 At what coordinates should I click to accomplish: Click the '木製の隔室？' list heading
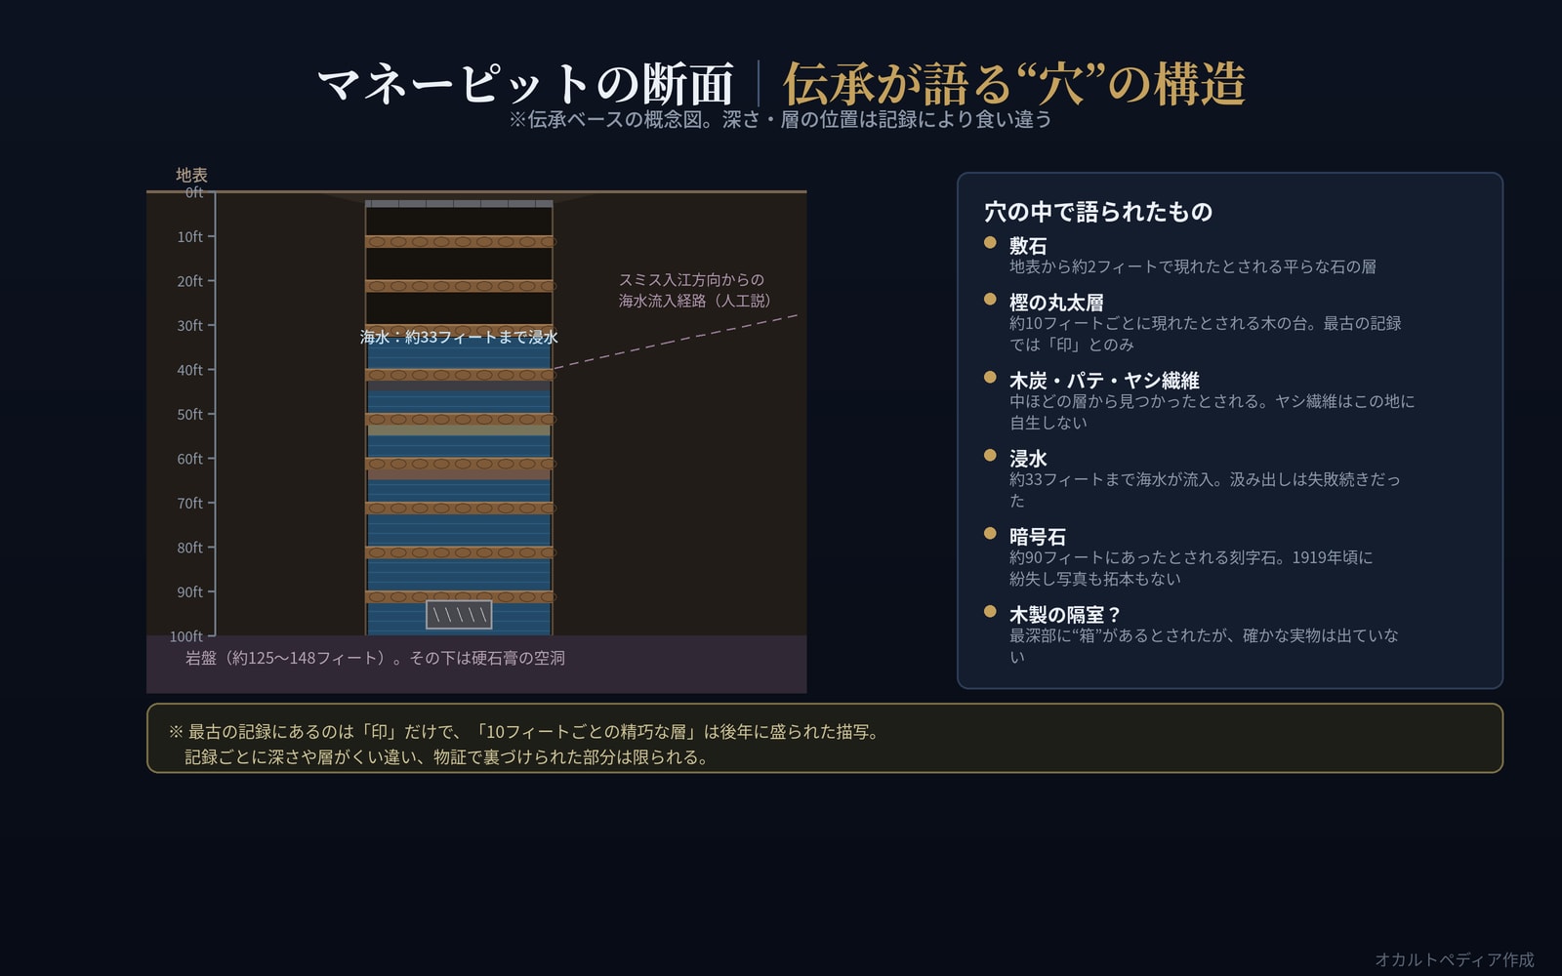point(1065,614)
